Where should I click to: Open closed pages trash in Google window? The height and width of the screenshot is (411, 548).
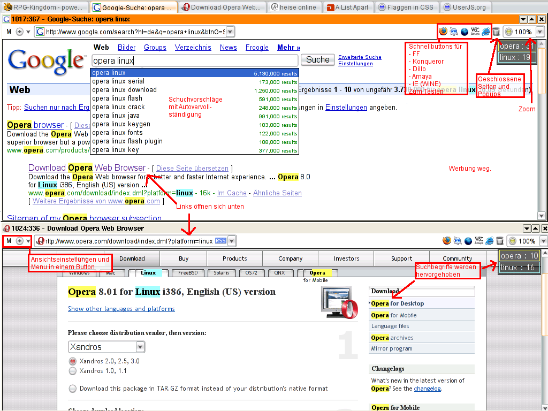point(496,32)
